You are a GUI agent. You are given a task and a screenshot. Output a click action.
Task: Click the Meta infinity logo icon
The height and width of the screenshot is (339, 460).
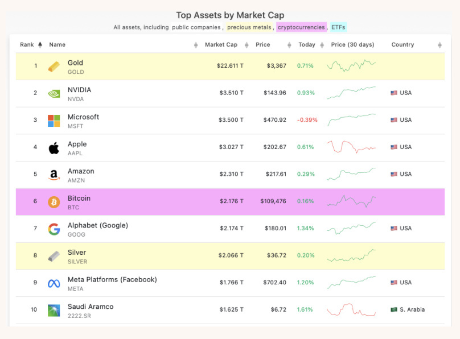(54, 283)
